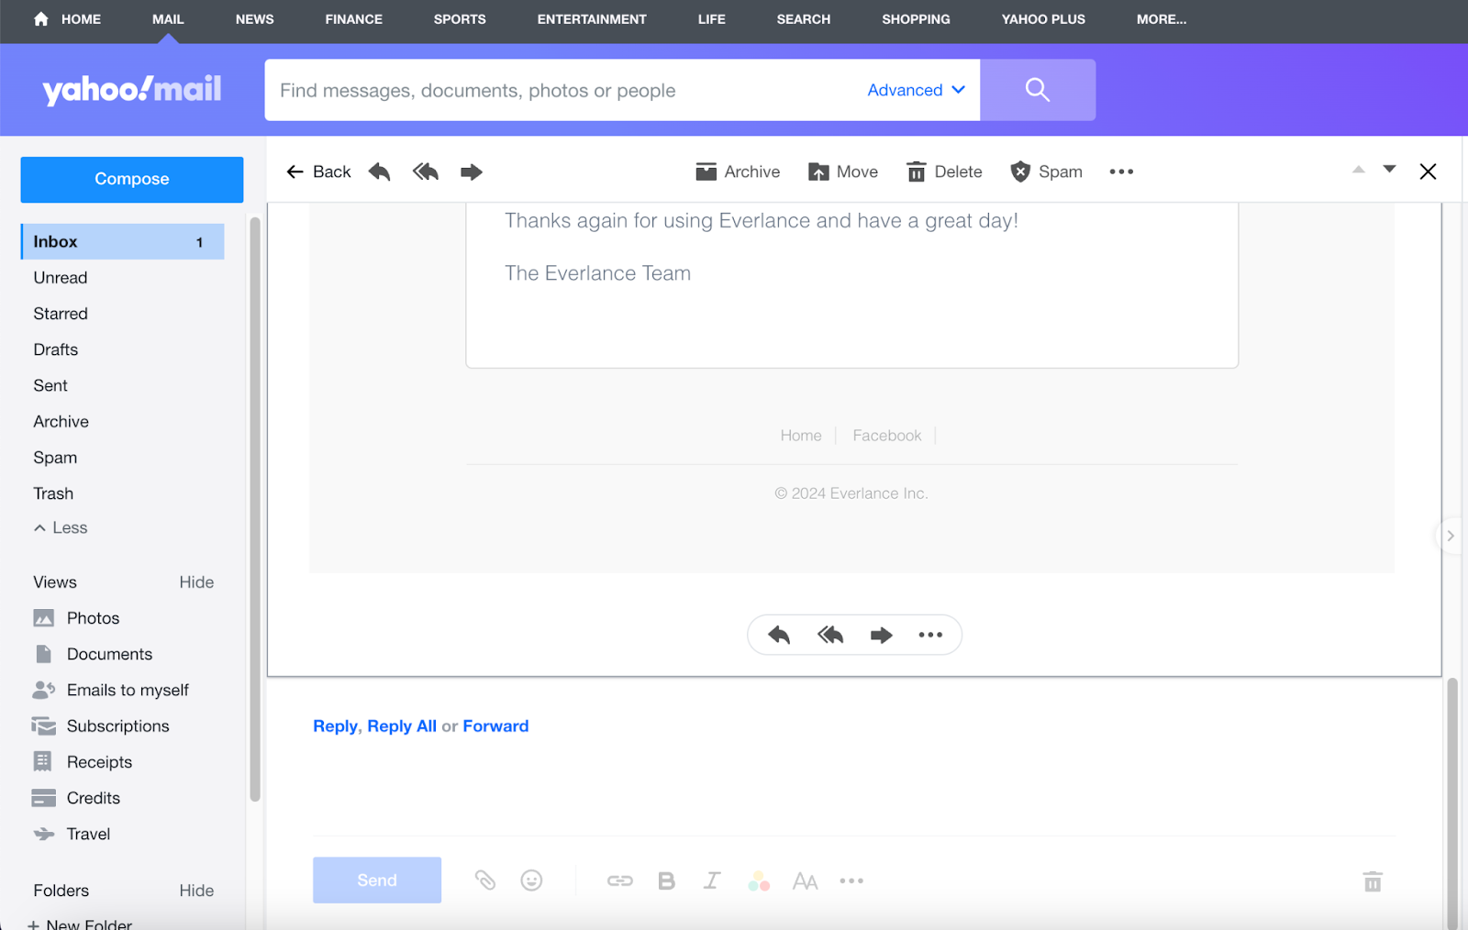Hide the Views section

pos(196,582)
